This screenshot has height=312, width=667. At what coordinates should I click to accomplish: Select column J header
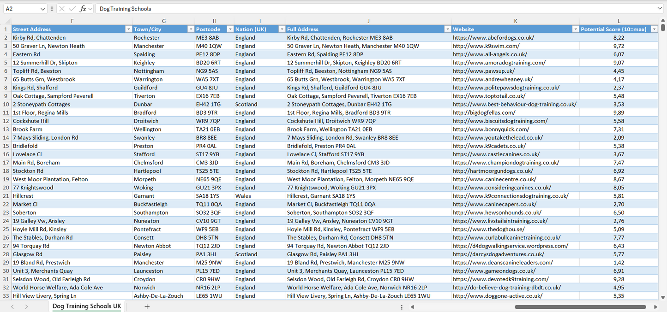click(x=368, y=21)
